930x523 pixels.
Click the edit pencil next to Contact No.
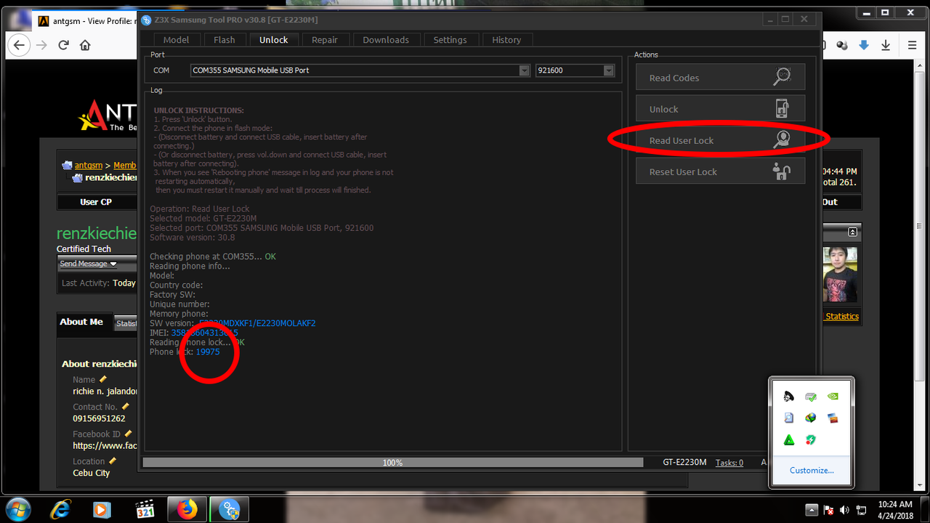pos(125,406)
